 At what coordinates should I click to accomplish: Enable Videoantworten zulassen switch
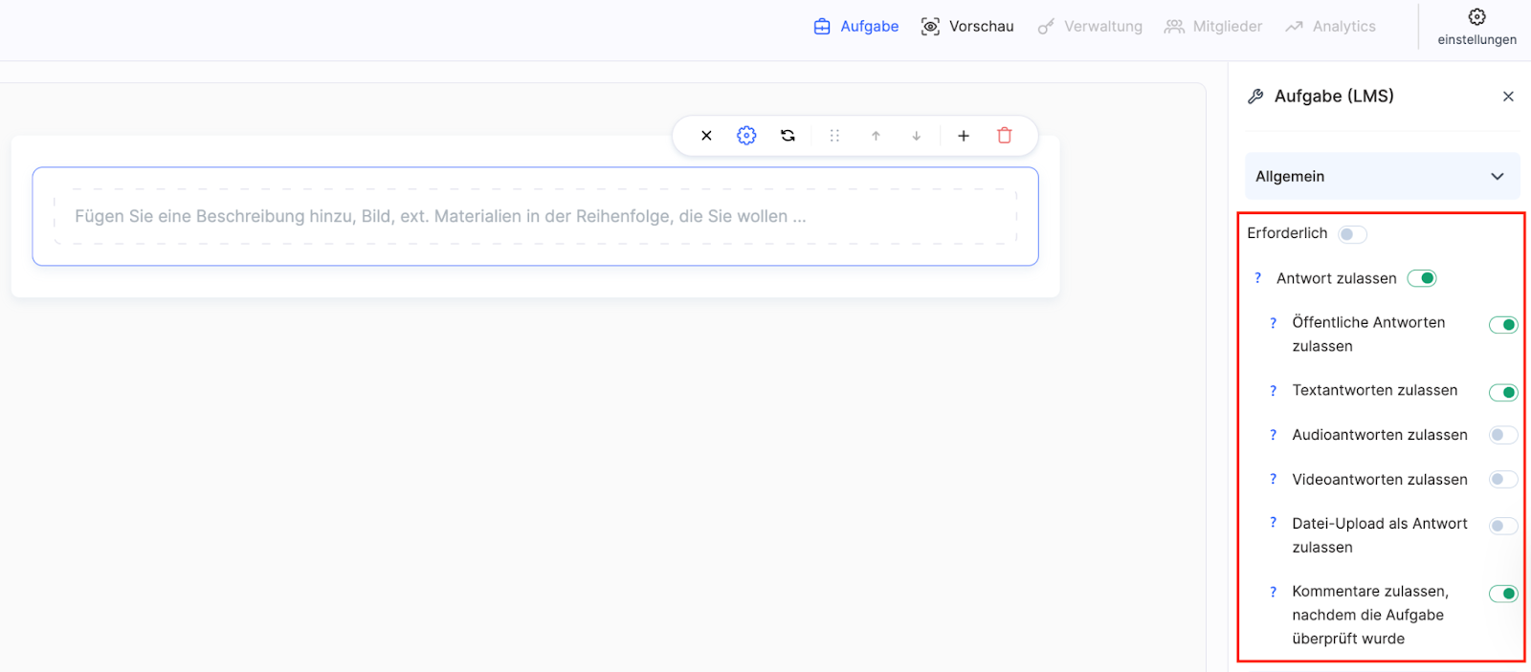coord(1502,480)
